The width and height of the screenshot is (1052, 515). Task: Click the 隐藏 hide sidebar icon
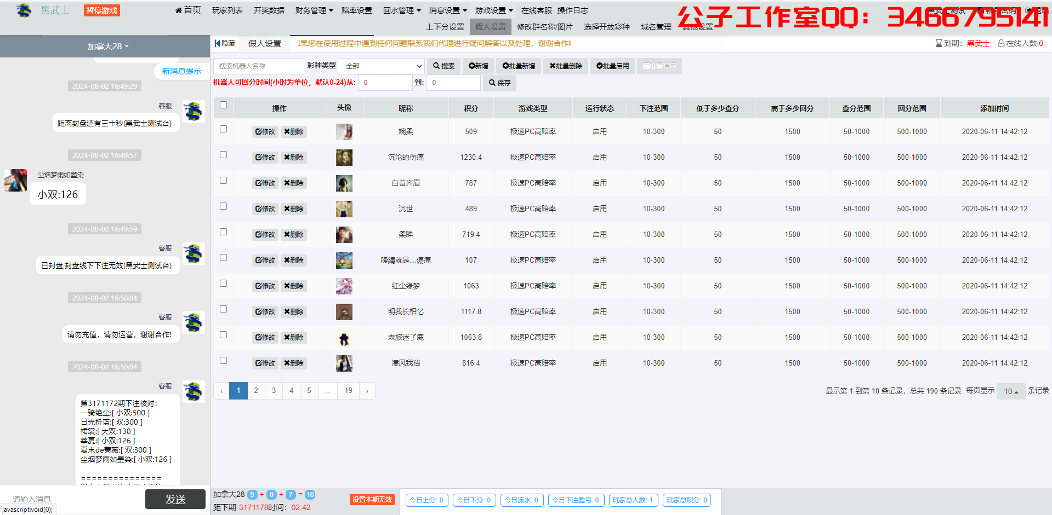click(x=225, y=43)
